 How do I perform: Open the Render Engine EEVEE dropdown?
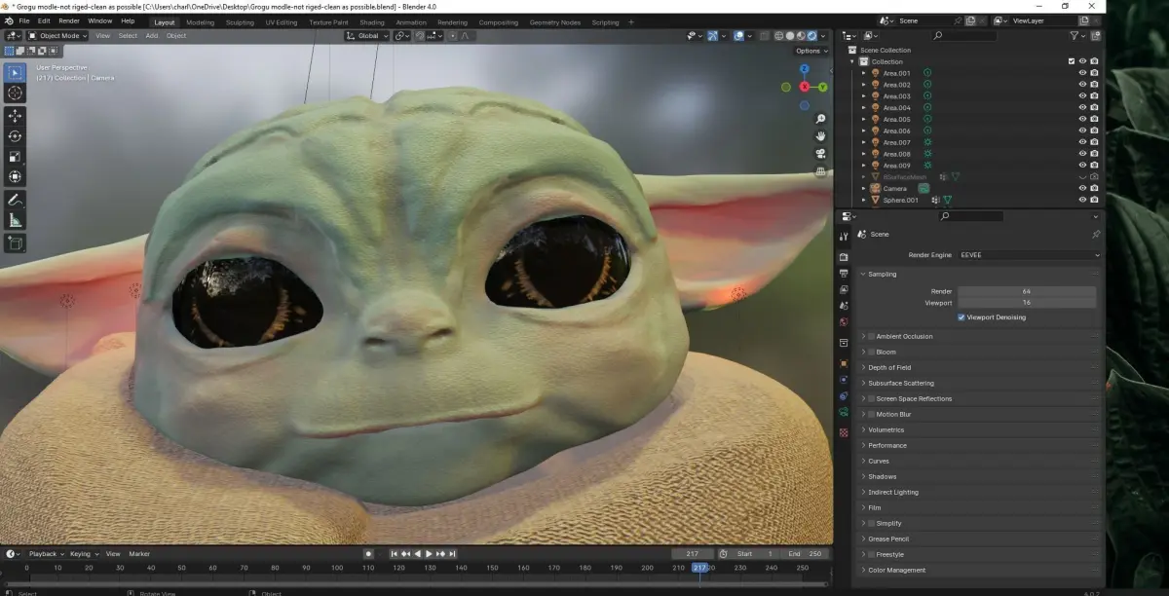1030,255
